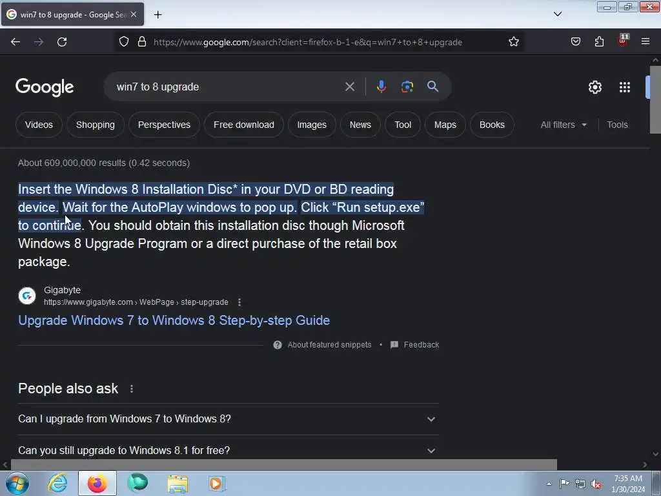Screen dimensions: 661x496
Task: Open the tracking protection shield icon
Action: [x=124, y=42]
